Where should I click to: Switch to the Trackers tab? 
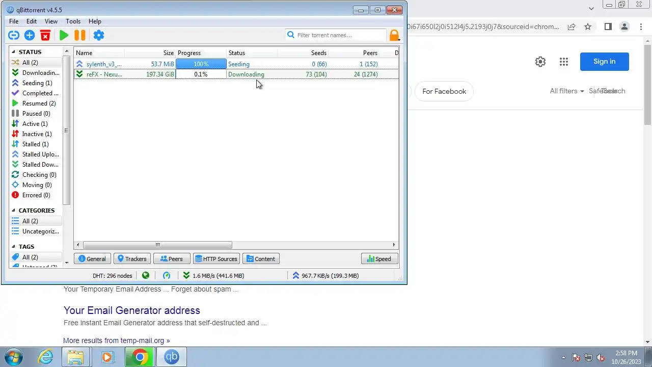132,259
